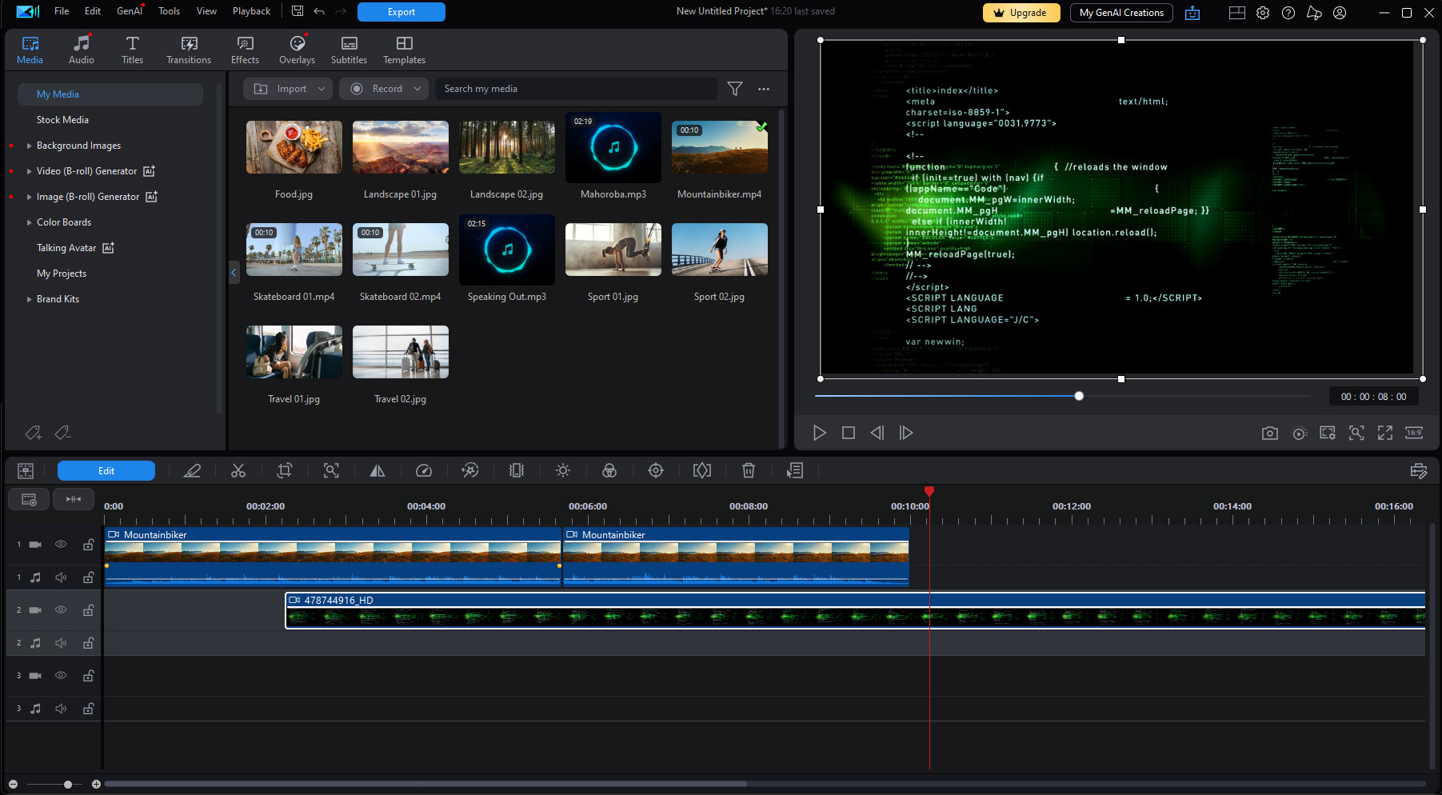Lock video track 2
This screenshot has width=1442, height=795.
(89, 609)
